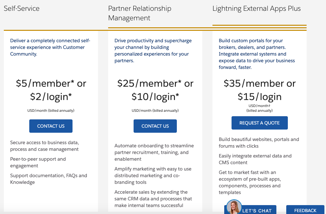
Task: Open the Feedback tab
Action: (x=305, y=210)
